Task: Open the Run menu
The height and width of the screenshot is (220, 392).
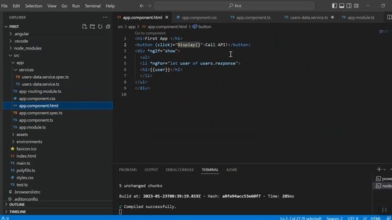Action: tap(76, 5)
